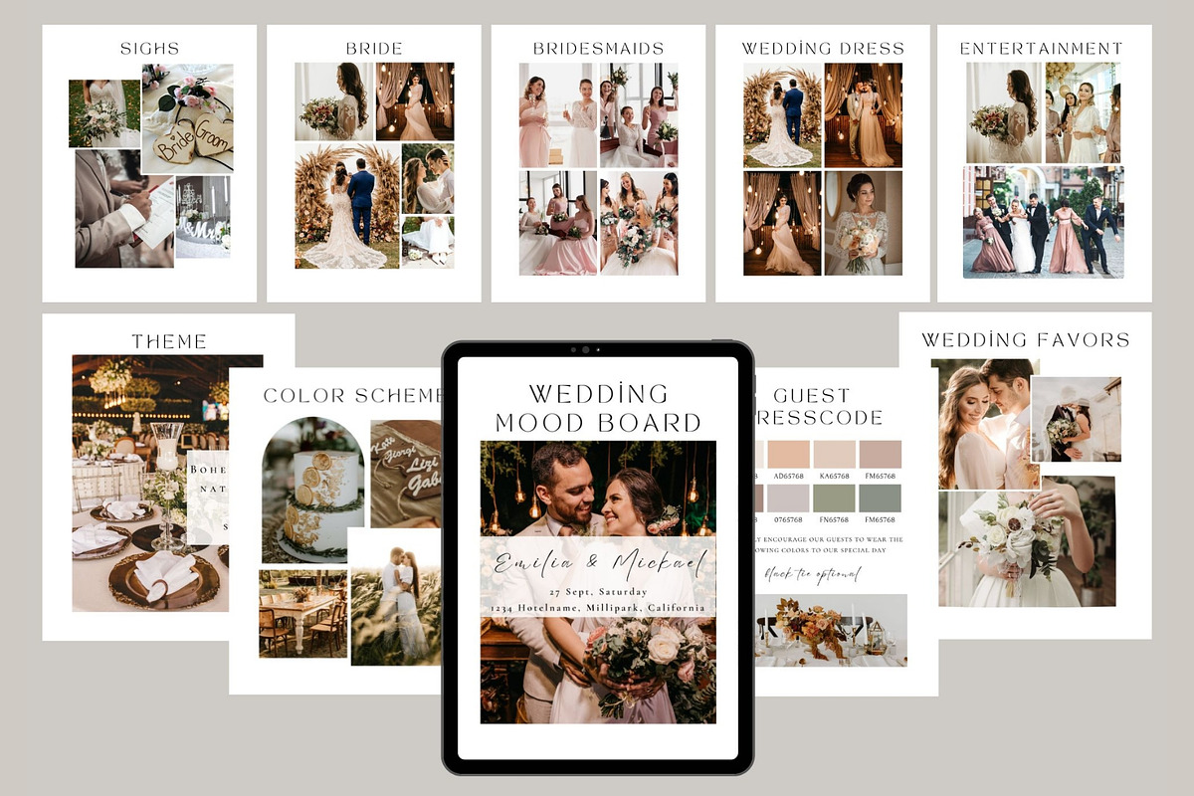Viewport: 1194px width, 796px height.
Task: Select the ENTERTAINMENT page title
Action: [x=1041, y=48]
